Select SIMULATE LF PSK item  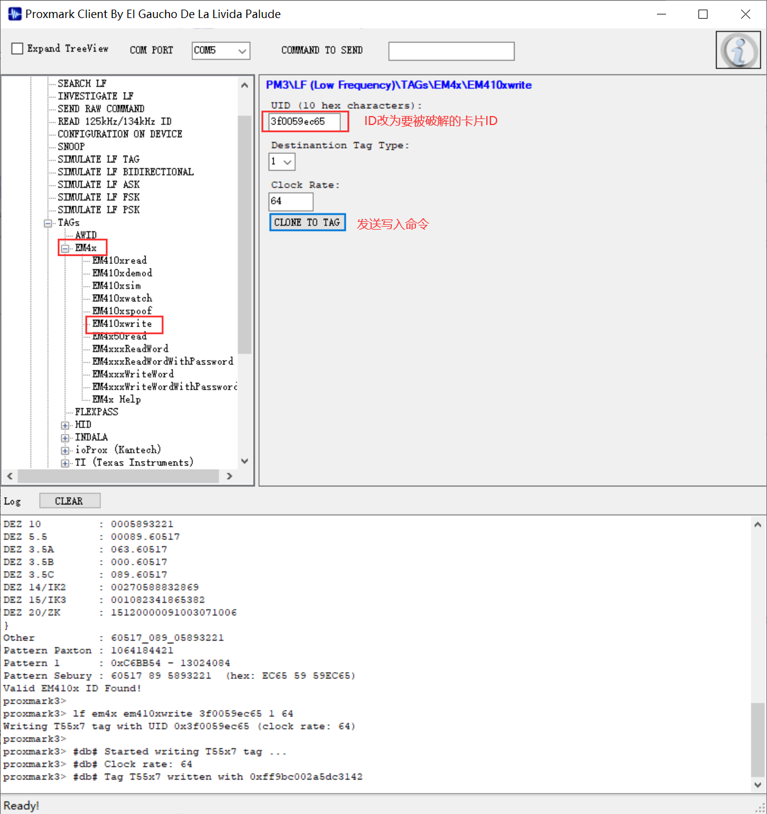[x=99, y=210]
